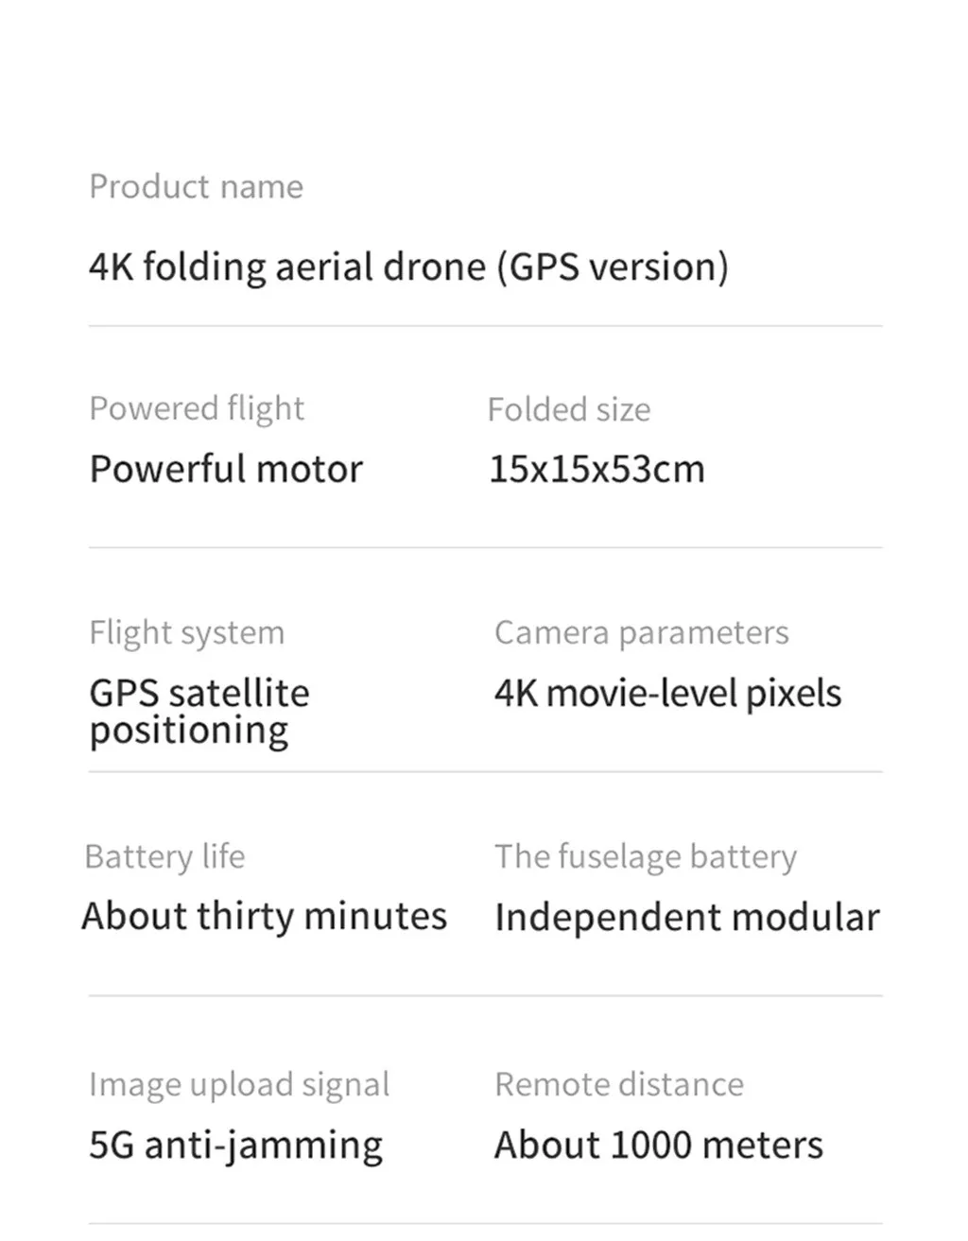Select the 'Independent modular' value text
The width and height of the screenshot is (968, 1241).
point(687,917)
